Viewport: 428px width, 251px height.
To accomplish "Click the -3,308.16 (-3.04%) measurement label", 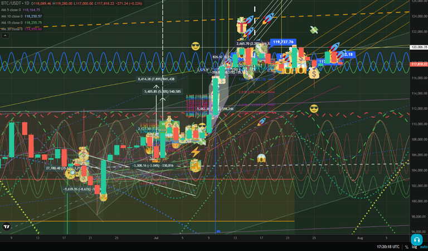I will click(153, 165).
